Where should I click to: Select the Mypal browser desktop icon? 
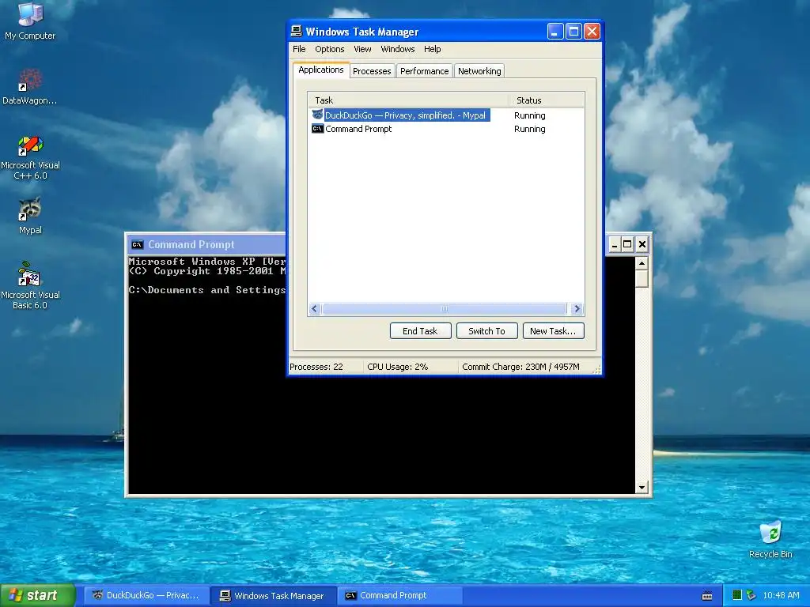[30, 216]
